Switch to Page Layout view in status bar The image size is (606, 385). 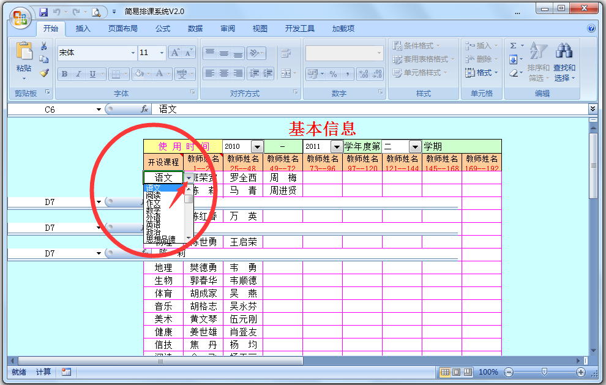(x=456, y=372)
